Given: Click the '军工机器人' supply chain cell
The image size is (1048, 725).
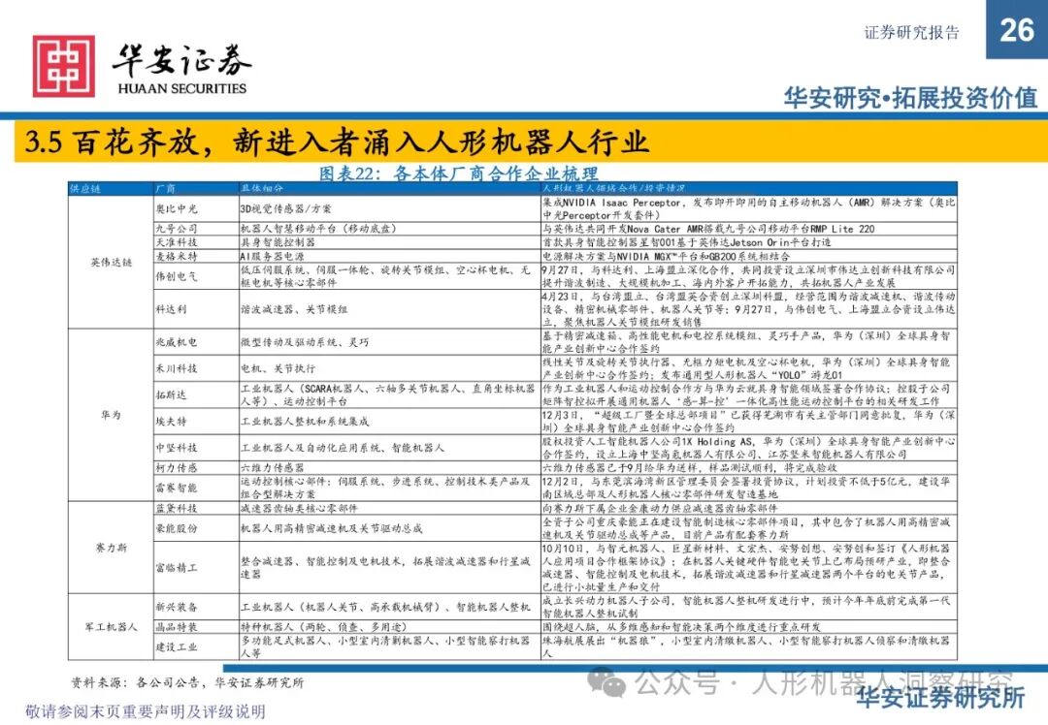Looking at the screenshot, I should [x=111, y=627].
